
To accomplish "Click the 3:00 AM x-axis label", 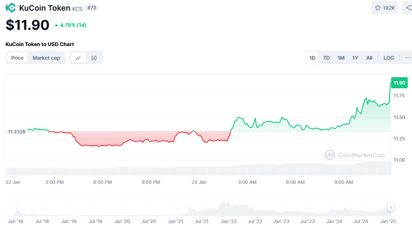I will 247,182.
